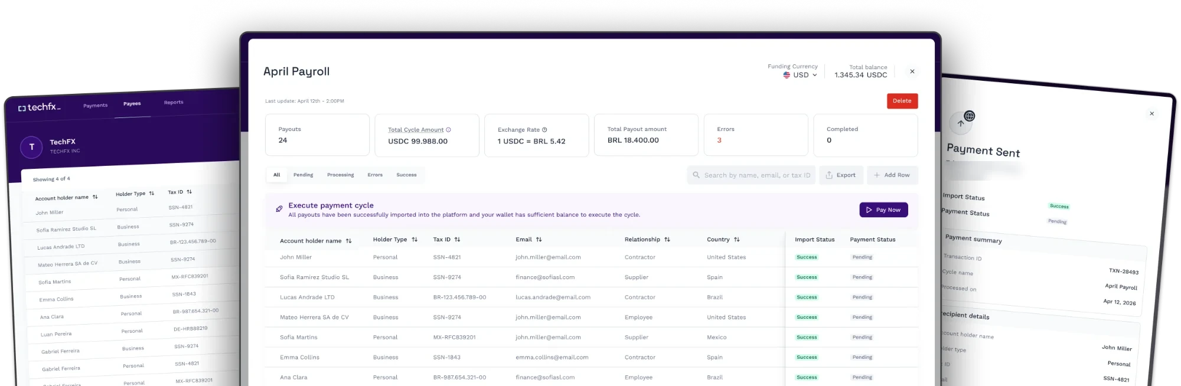The height and width of the screenshot is (386, 1181).
Task: Close the Payment Sent panel
Action: click(x=1151, y=113)
